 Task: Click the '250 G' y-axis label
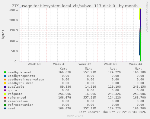14,10
